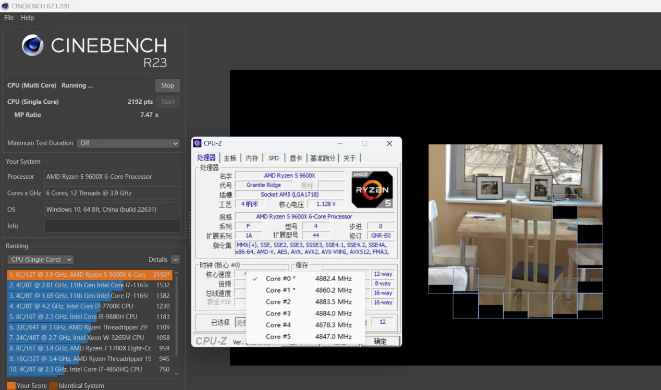Select the Cores x GHz field

[x=112, y=193]
